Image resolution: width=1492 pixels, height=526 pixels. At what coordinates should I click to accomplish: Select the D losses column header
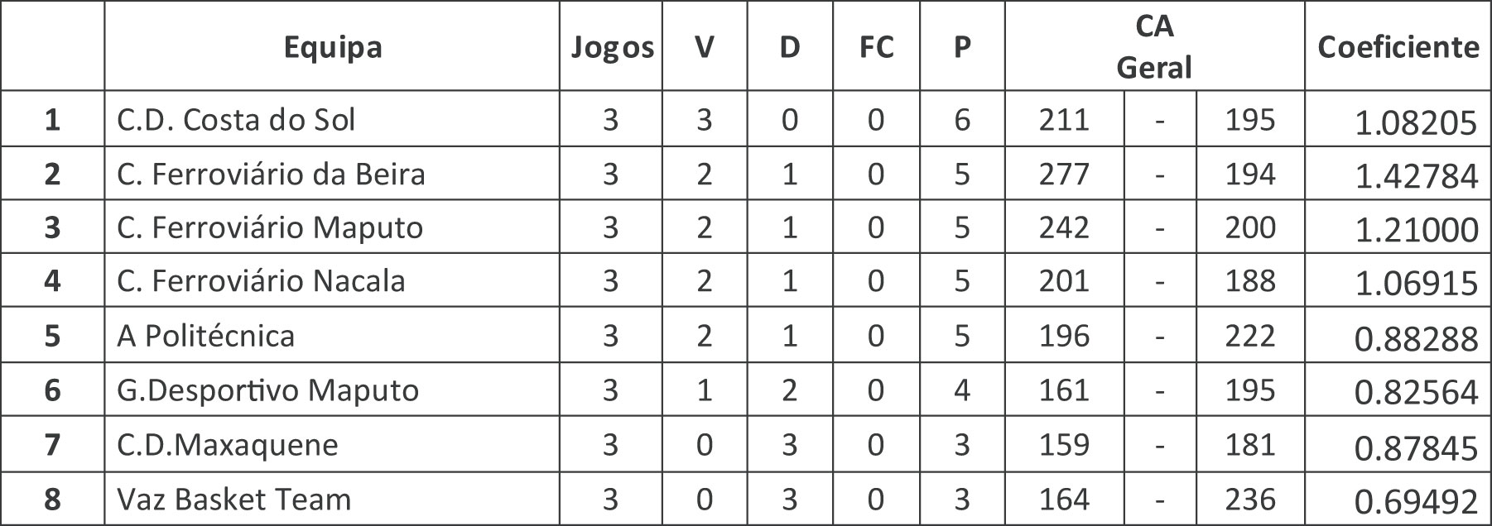(790, 47)
